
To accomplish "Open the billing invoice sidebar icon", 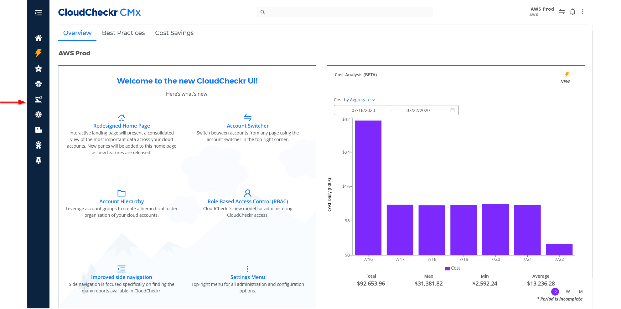I will (39, 130).
